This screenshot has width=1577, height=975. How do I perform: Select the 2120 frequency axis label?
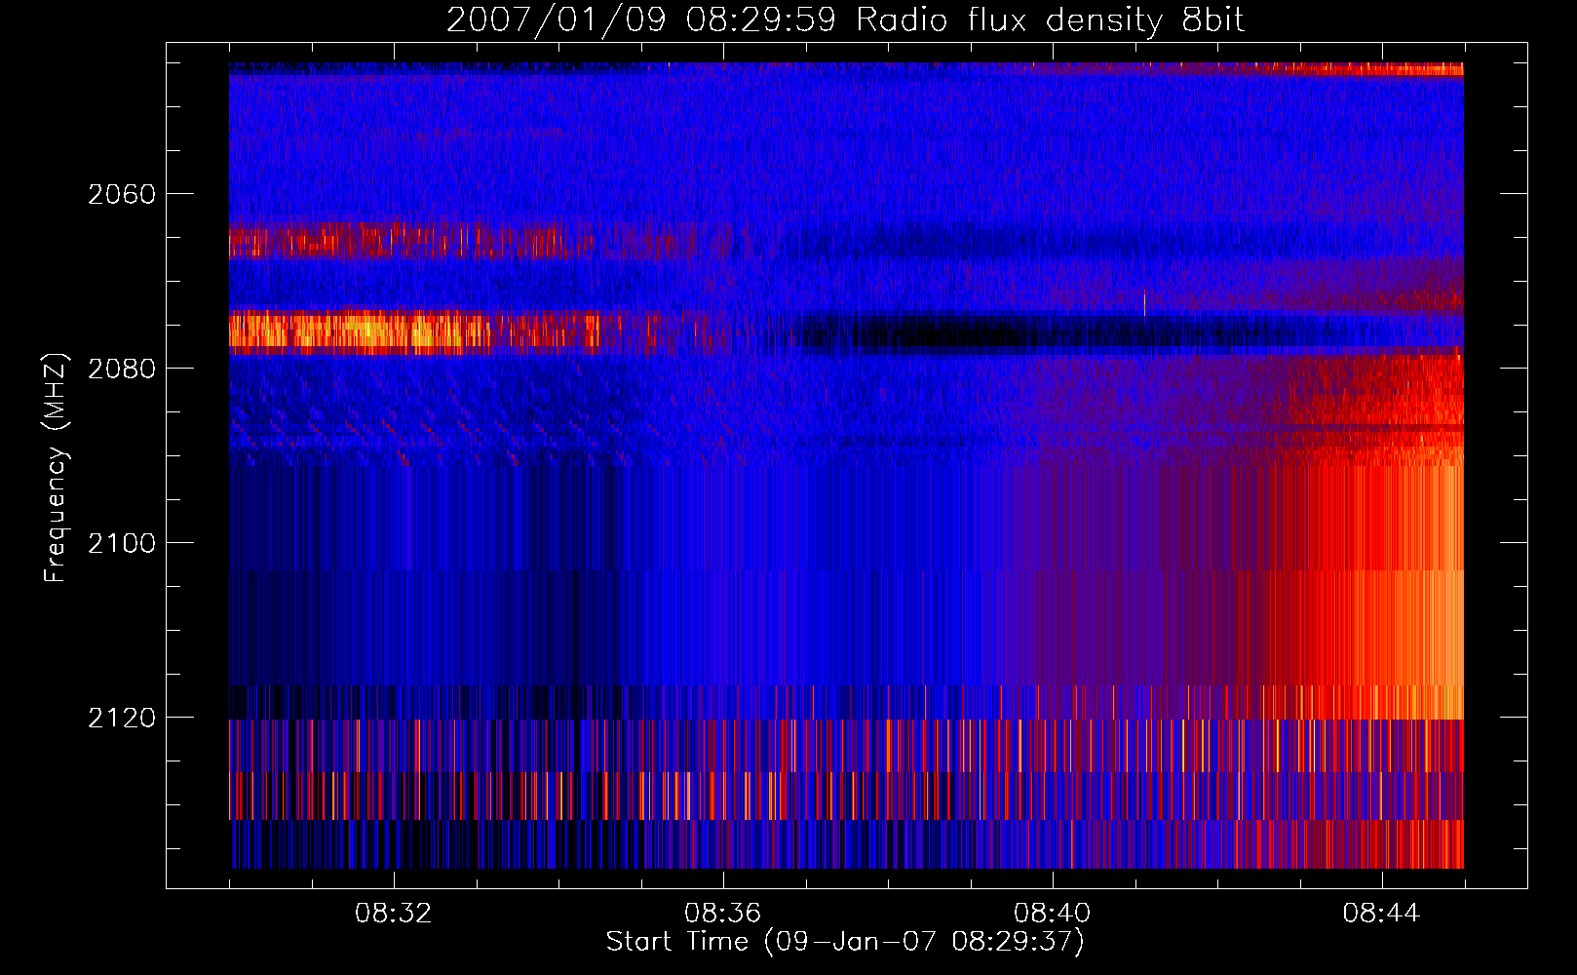pos(122,718)
